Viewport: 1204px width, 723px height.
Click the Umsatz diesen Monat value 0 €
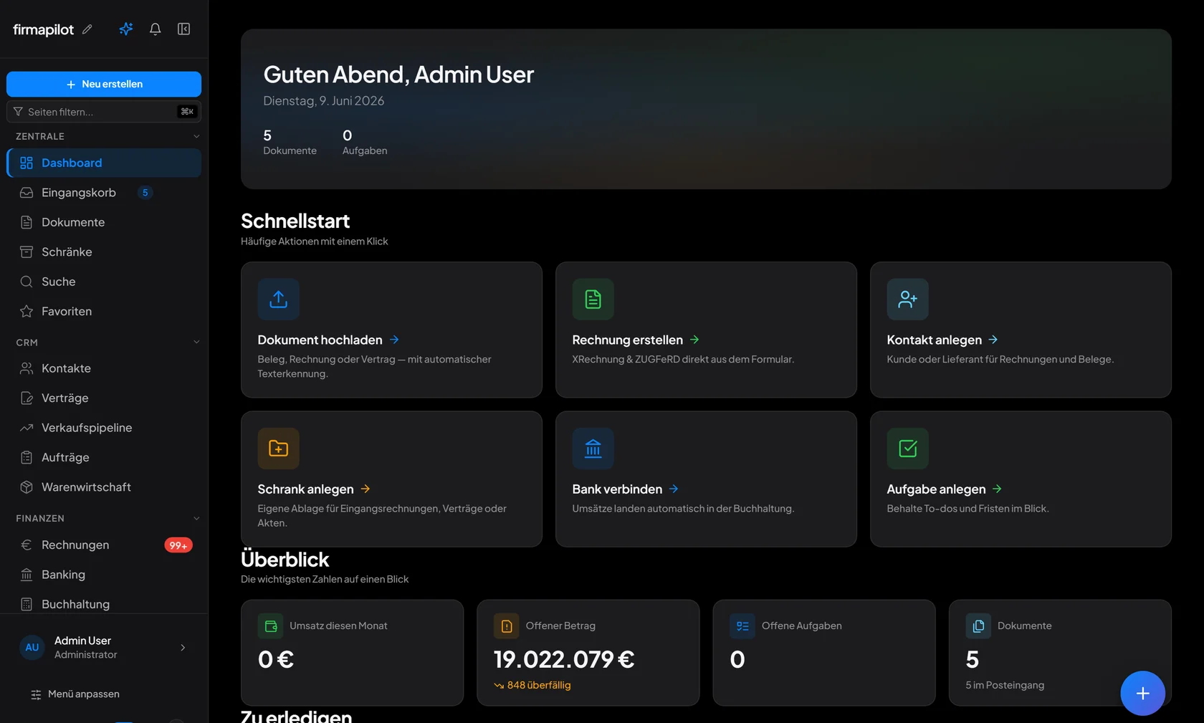276,659
